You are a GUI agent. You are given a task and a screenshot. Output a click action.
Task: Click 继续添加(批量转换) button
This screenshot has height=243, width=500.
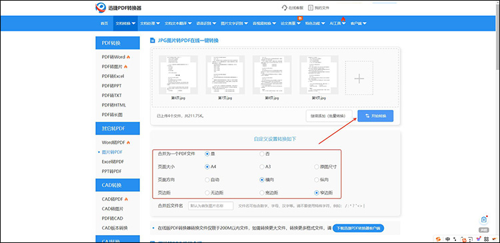[329, 116]
